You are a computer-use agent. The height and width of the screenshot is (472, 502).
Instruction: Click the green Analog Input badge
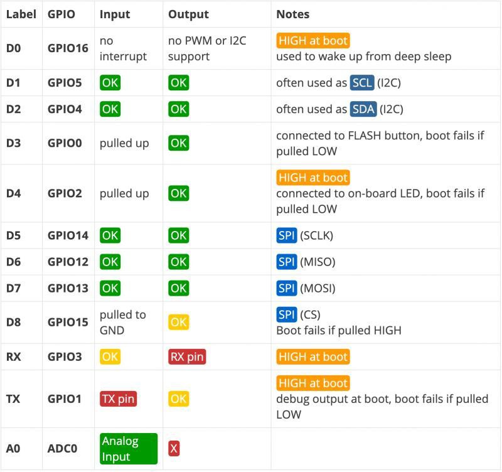pyautogui.click(x=128, y=449)
